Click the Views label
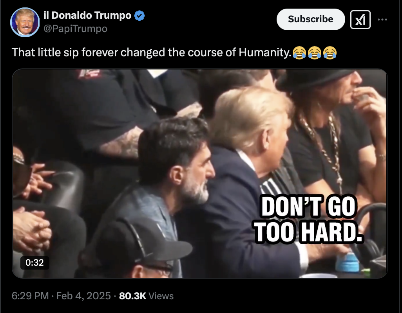The width and height of the screenshot is (402, 313). [x=161, y=296]
